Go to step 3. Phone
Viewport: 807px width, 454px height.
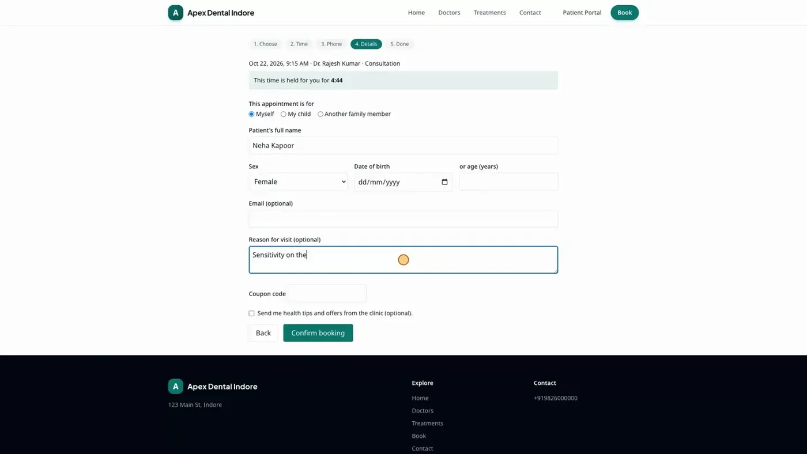coord(331,44)
